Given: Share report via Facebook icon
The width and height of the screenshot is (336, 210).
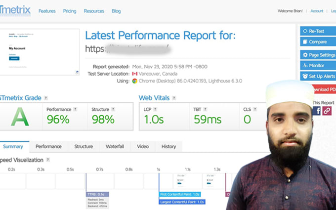Looking at the screenshot, I should coord(317,111).
